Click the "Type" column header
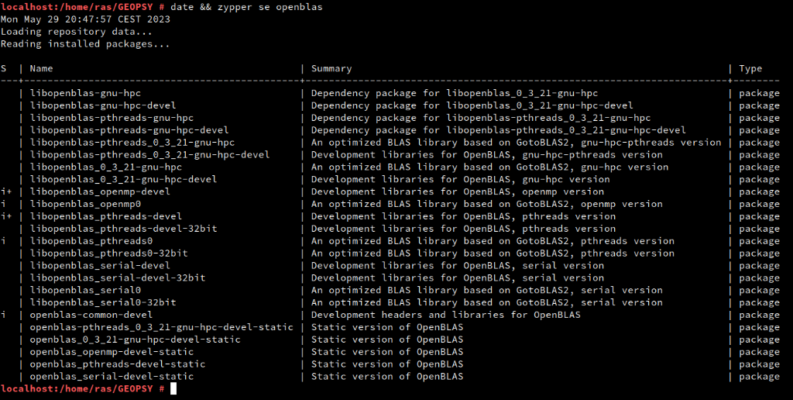The width and height of the screenshot is (793, 400). pyautogui.click(x=750, y=68)
